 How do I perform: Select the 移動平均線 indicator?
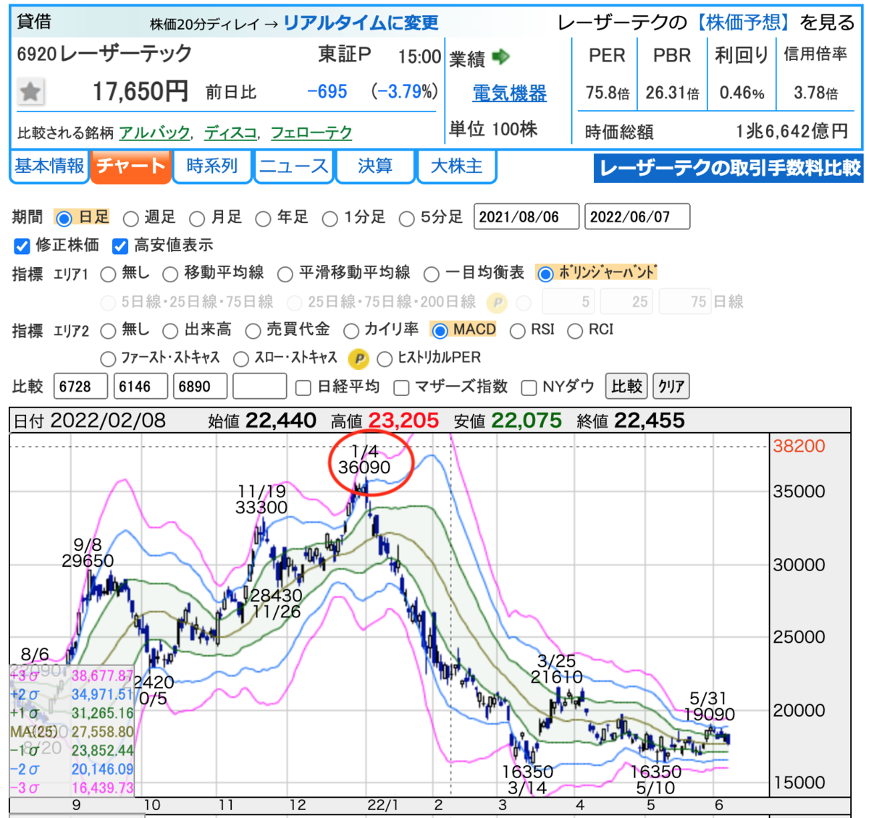click(x=170, y=274)
